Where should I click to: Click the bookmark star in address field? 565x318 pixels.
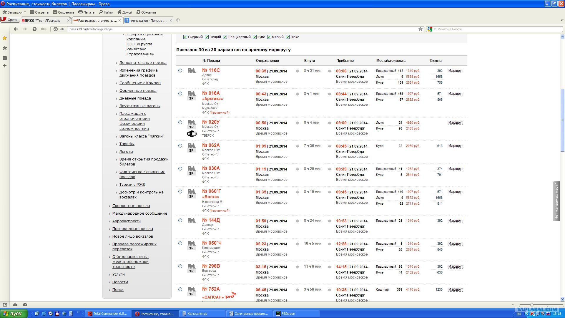(x=421, y=29)
